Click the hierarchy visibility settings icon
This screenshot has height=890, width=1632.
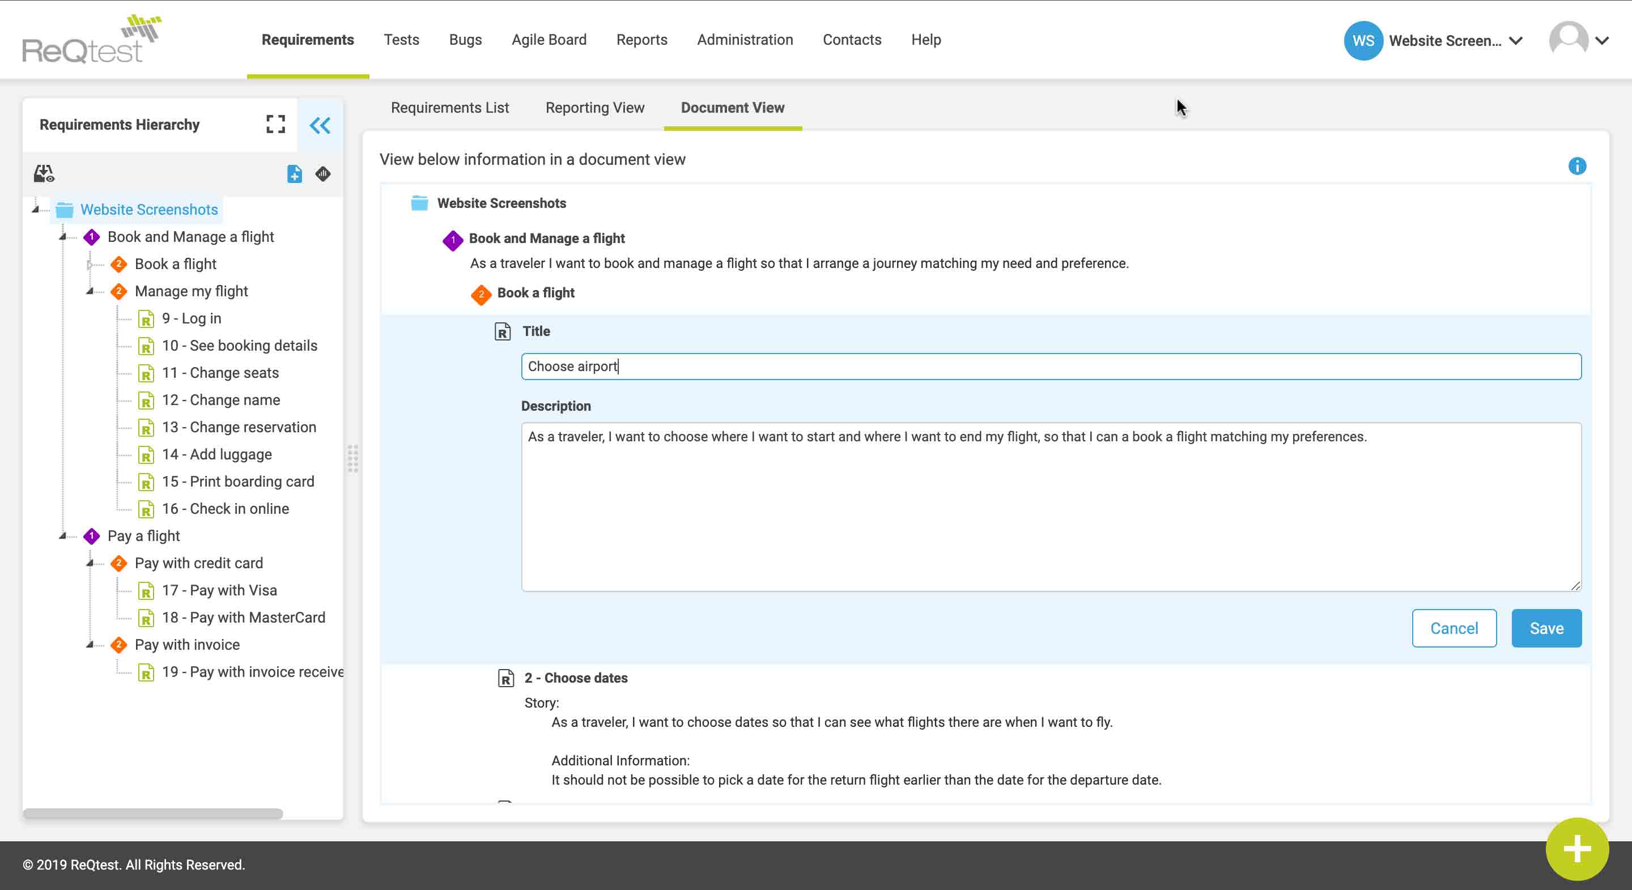click(x=44, y=173)
